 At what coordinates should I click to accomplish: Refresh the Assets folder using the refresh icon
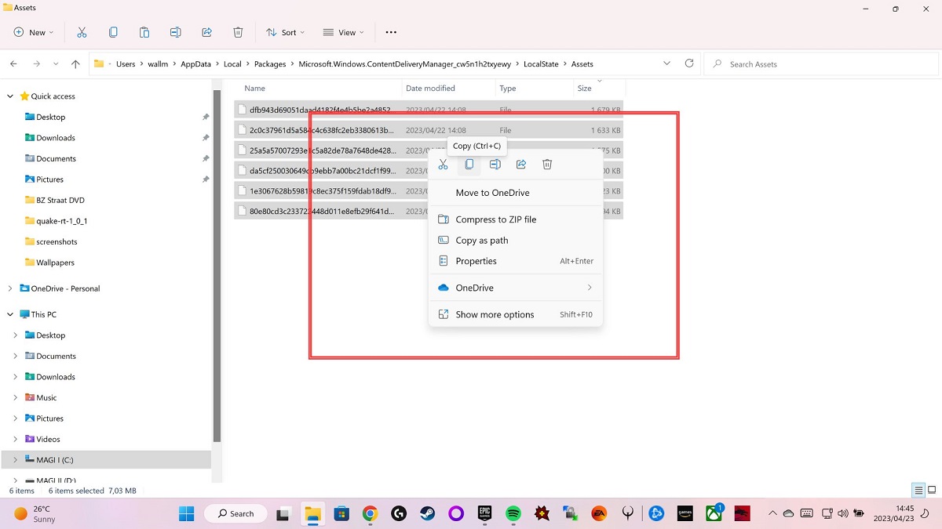pos(688,63)
